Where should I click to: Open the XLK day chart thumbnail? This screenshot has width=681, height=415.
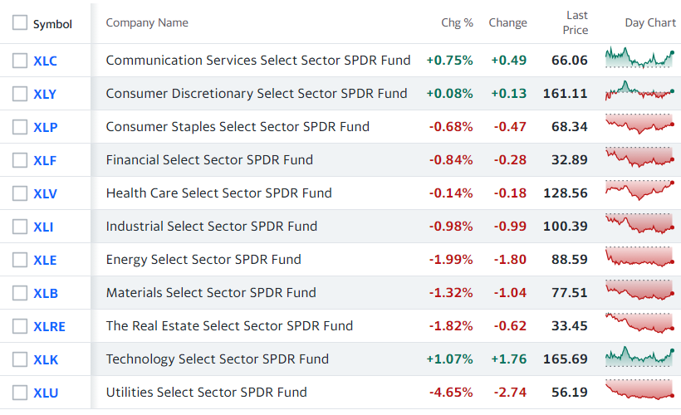[x=639, y=359]
